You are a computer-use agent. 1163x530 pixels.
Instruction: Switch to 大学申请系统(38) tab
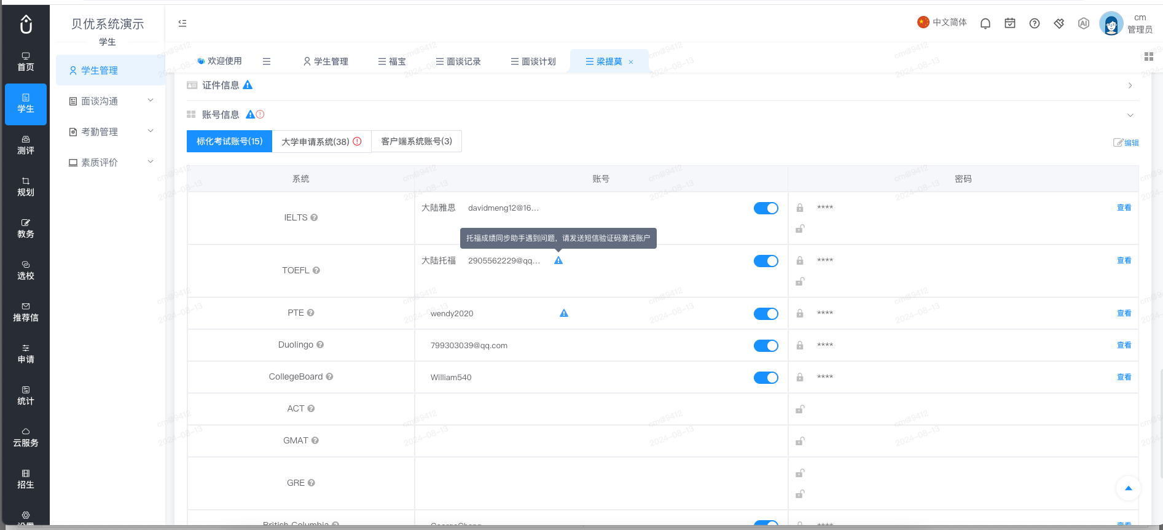point(321,141)
